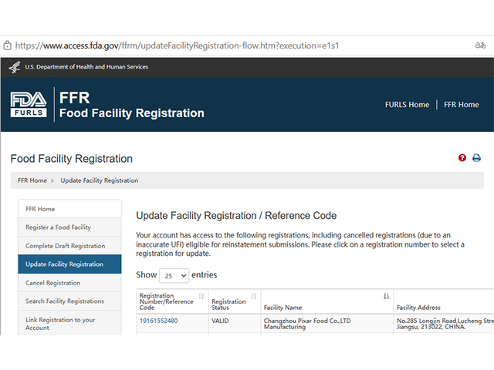Screen dimensions: 494x370
Task: Open the Show entries count dropdown
Action: pyautogui.click(x=174, y=275)
